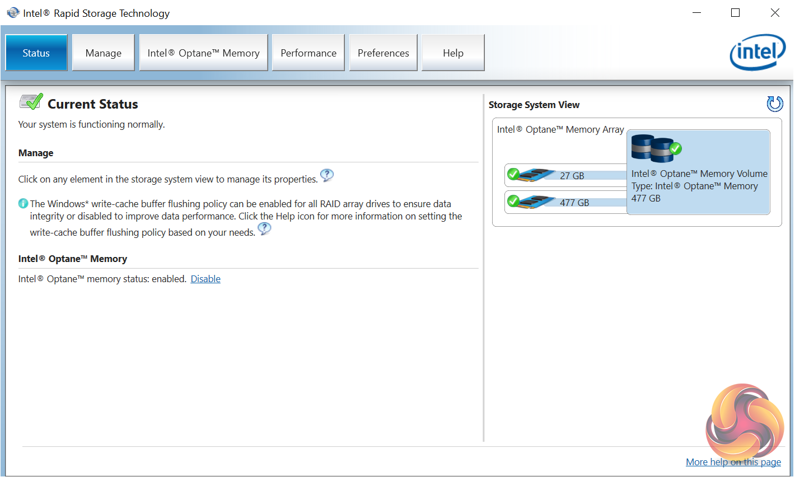
Task: Click the refresh icon in Storage System View
Action: (x=775, y=104)
